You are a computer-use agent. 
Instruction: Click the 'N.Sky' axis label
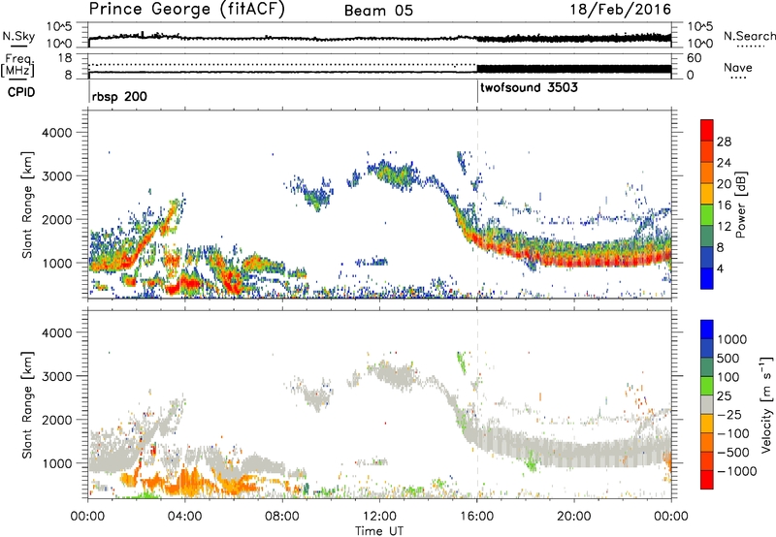(18, 36)
